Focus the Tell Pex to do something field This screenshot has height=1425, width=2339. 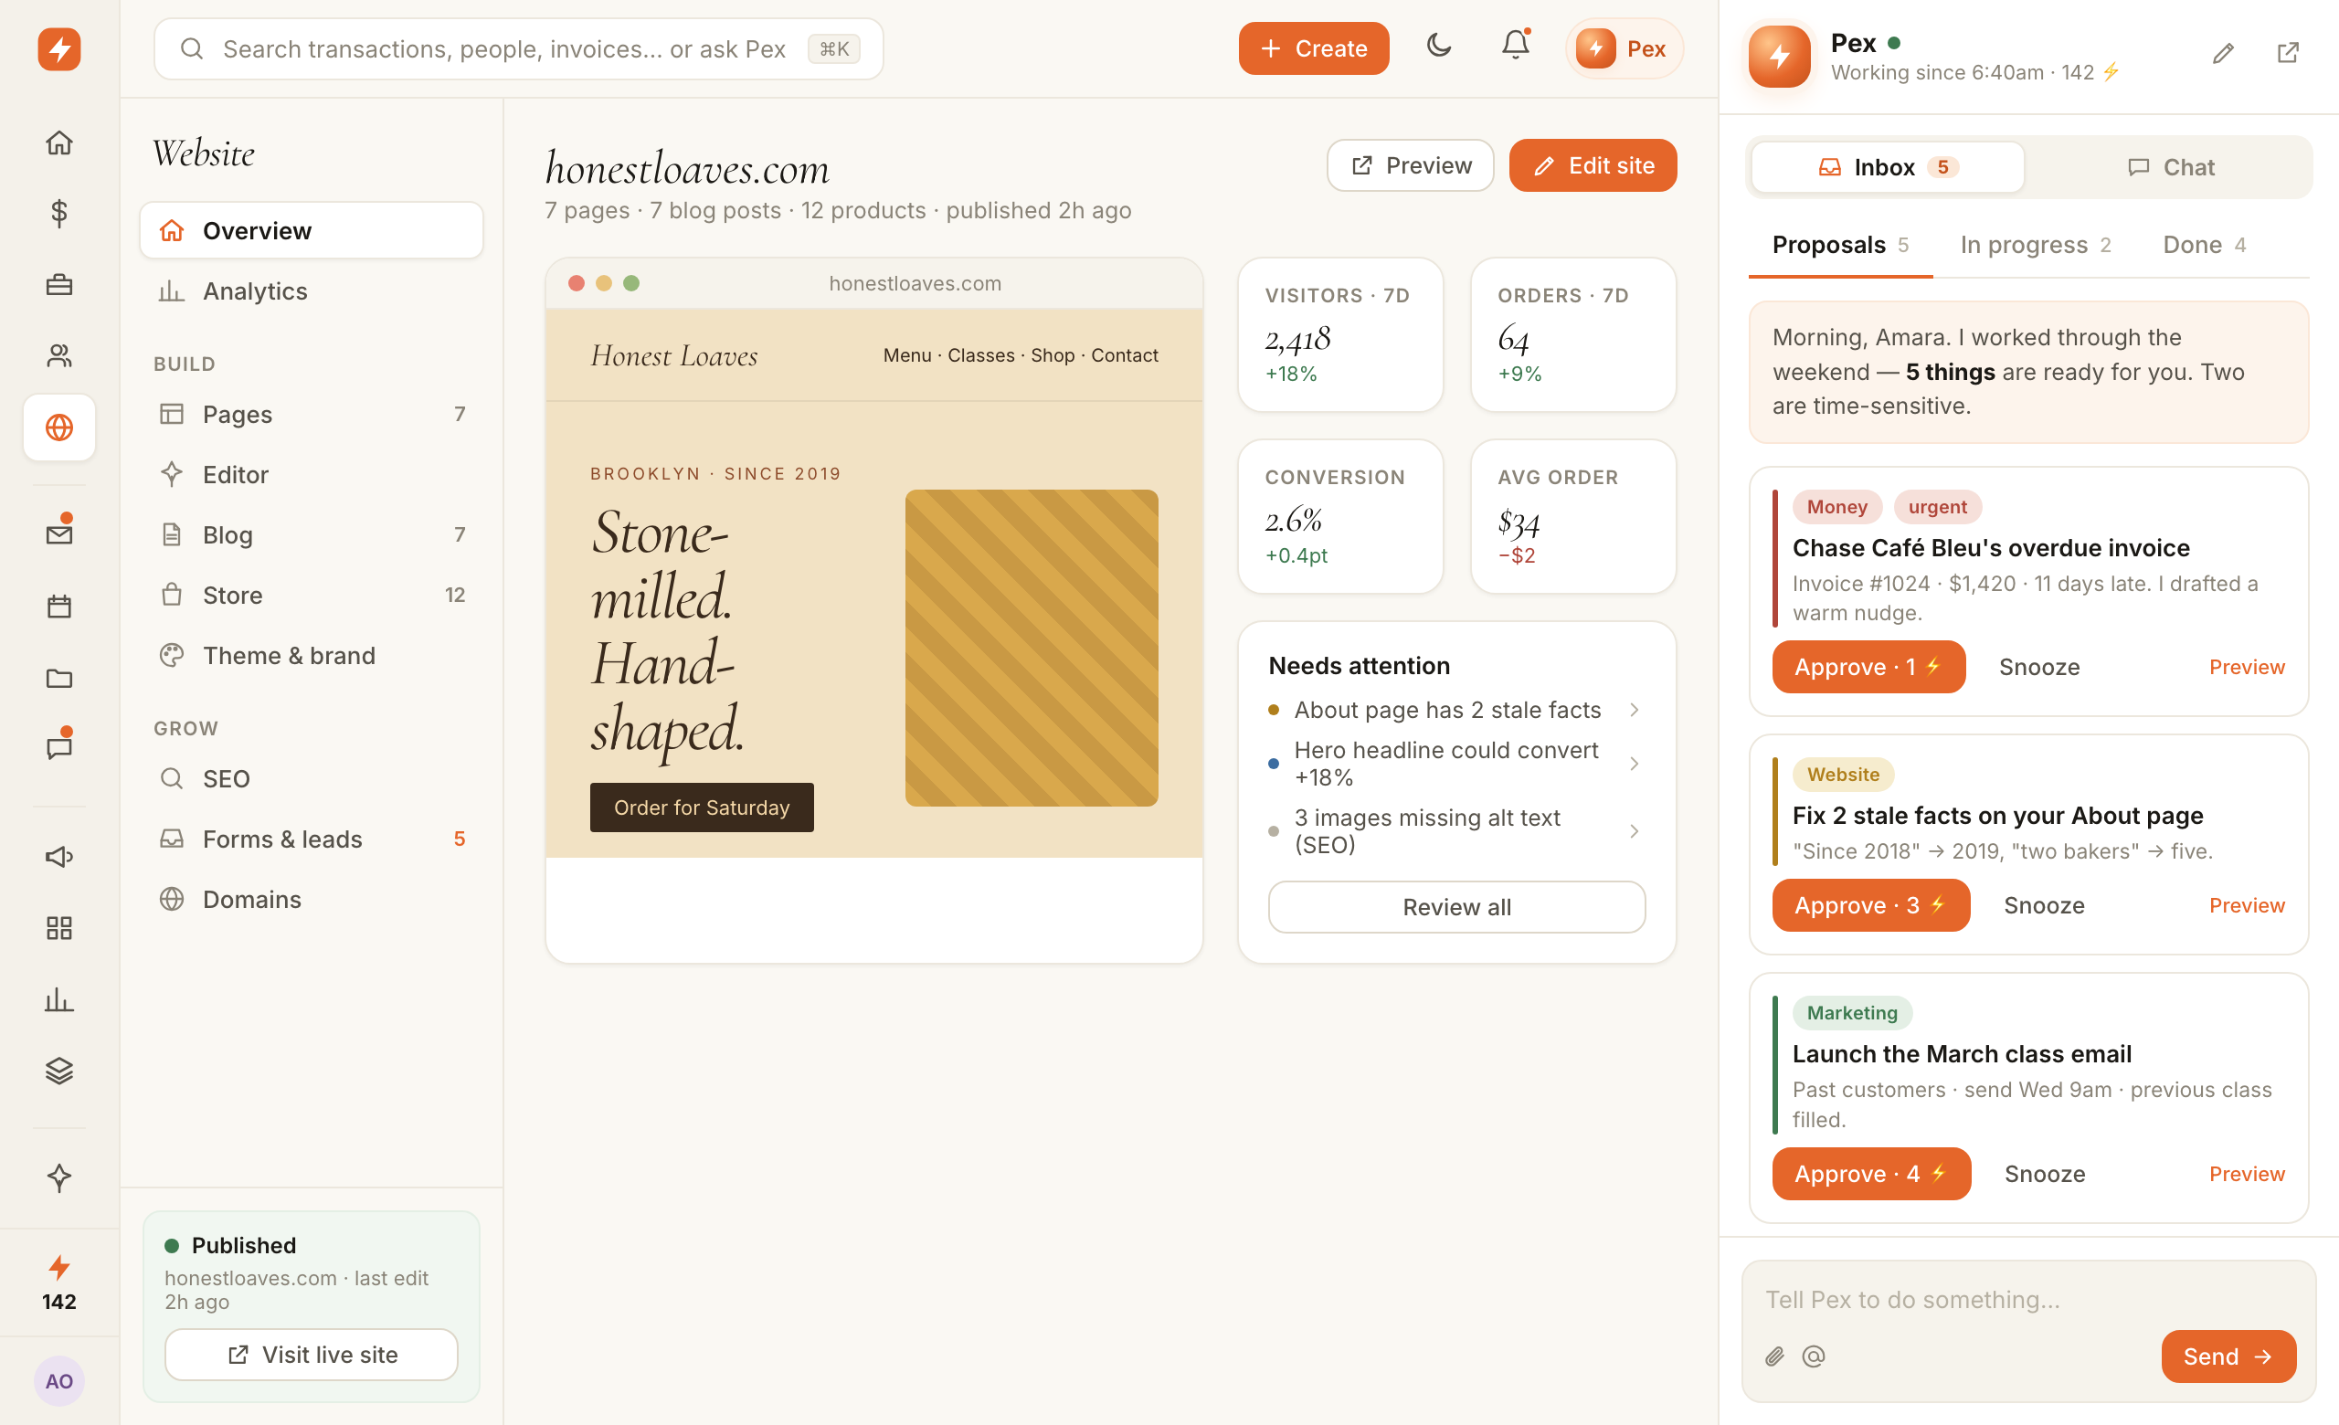(2028, 1300)
